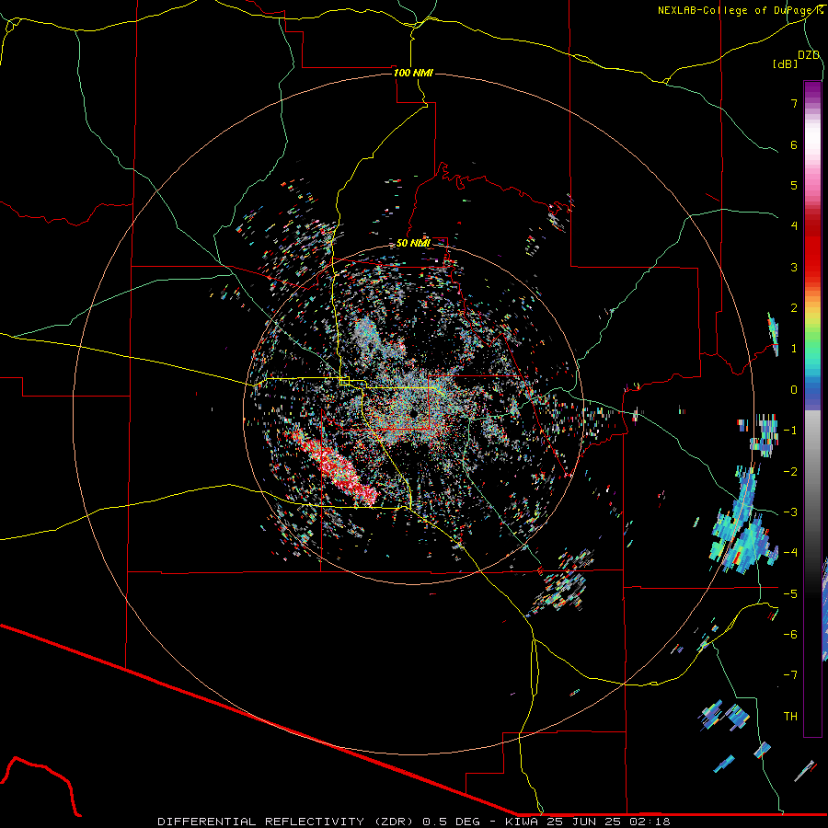Click the [dB] unit label above the scale
828x828 pixels.
(x=786, y=63)
